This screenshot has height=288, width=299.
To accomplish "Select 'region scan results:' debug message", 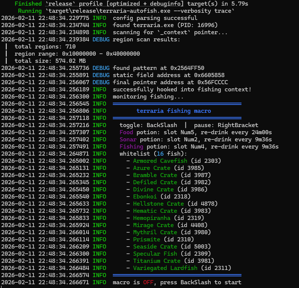I will (146, 39).
